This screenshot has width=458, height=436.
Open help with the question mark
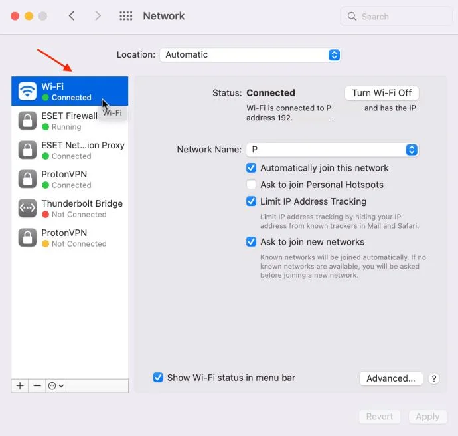(x=434, y=378)
